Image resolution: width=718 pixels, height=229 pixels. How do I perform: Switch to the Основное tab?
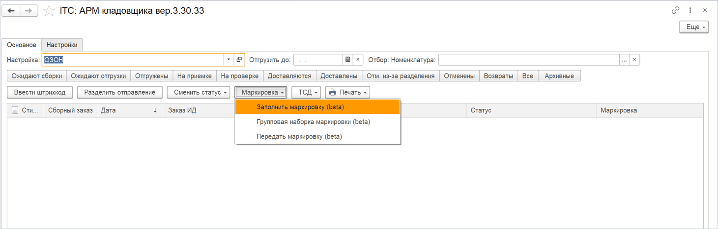[22, 45]
